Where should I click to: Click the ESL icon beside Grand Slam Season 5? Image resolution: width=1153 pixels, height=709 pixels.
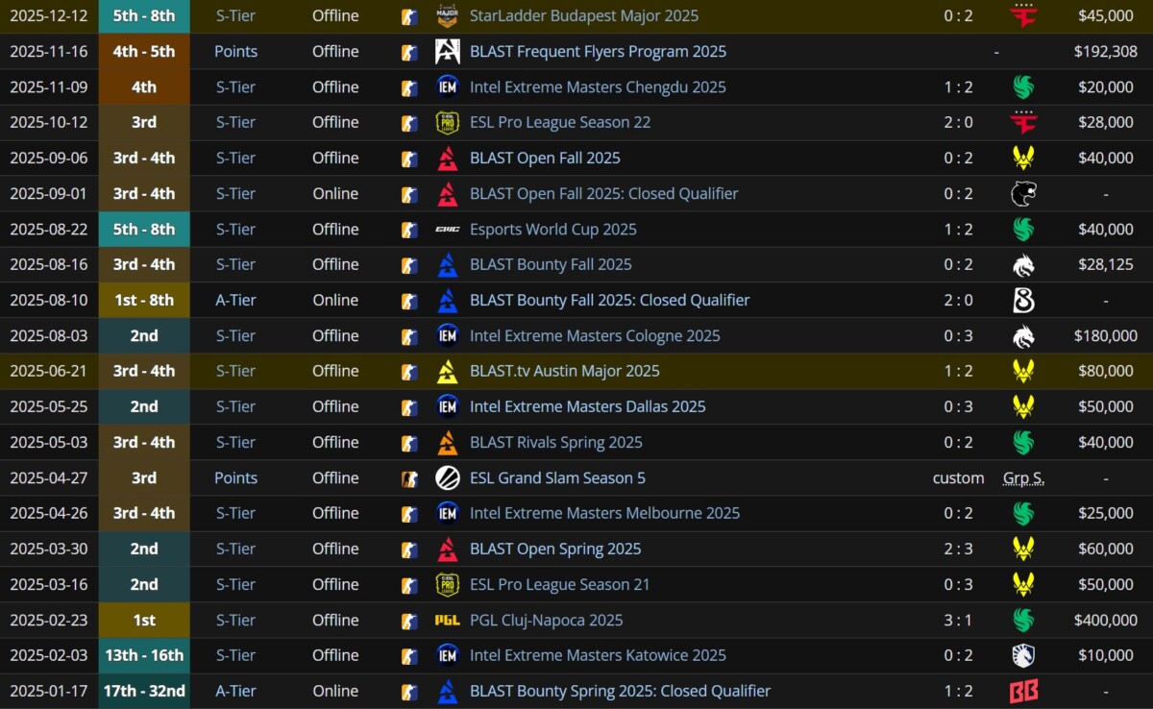coord(447,478)
